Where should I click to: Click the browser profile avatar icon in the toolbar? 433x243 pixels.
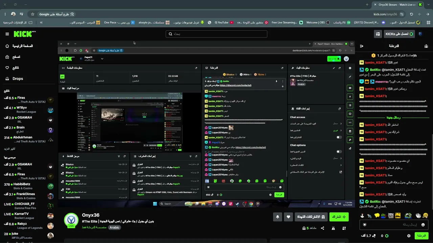[13, 14]
